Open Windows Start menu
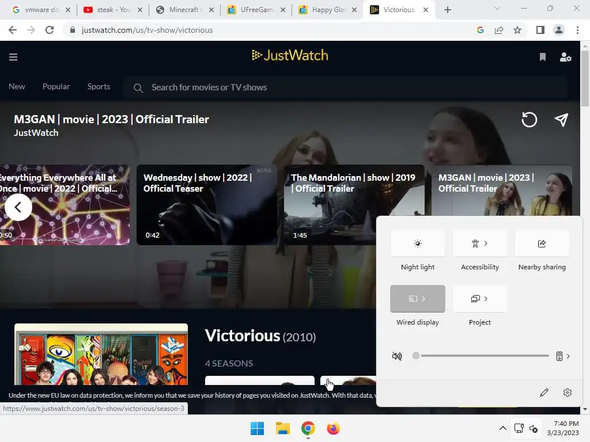 point(258,428)
